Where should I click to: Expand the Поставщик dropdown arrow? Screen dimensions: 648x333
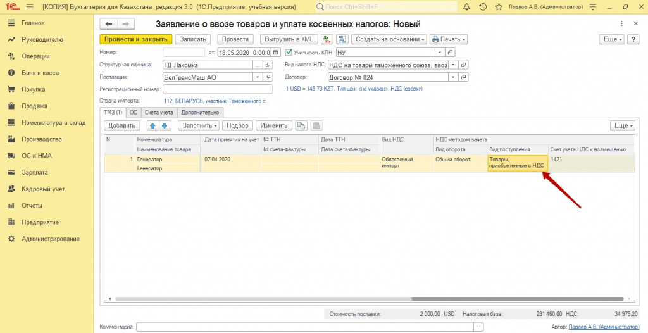click(258, 77)
